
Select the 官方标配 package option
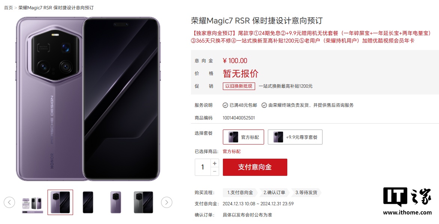tap(243, 137)
